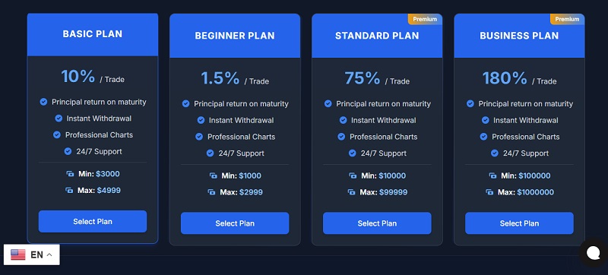Click Basic Plan's Instant Withdrawal checkmark

click(x=59, y=119)
